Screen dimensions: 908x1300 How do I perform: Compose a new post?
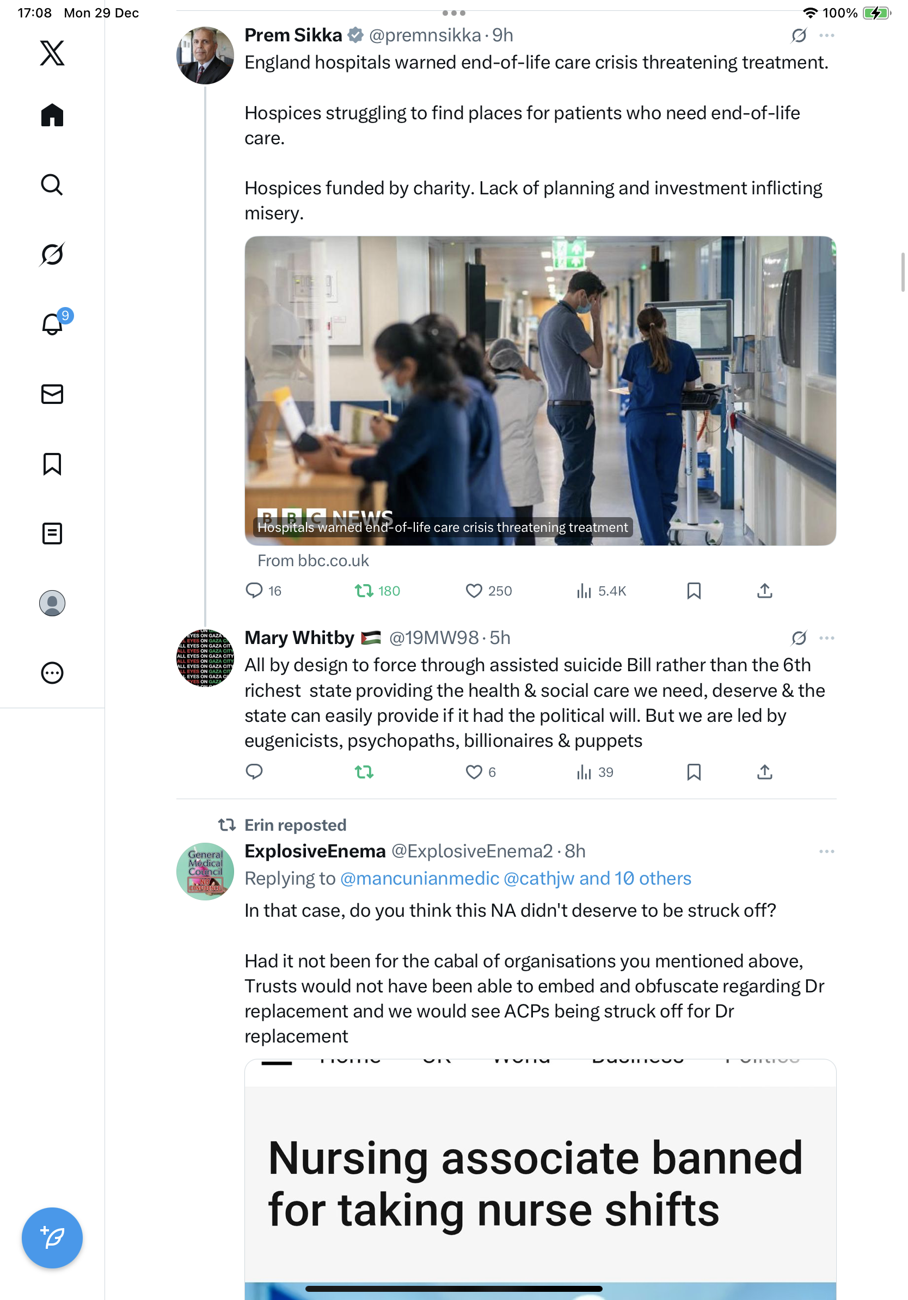click(52, 1238)
